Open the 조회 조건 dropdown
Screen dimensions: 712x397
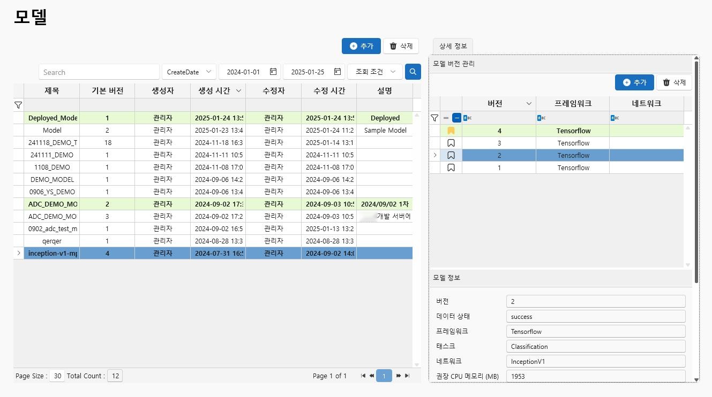(x=374, y=72)
